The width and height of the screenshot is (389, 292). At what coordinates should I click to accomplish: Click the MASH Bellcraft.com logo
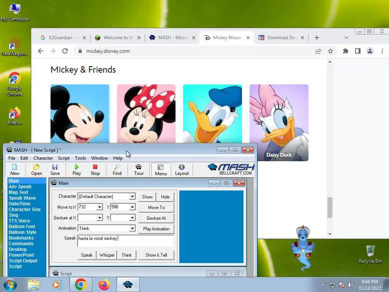tap(231, 169)
